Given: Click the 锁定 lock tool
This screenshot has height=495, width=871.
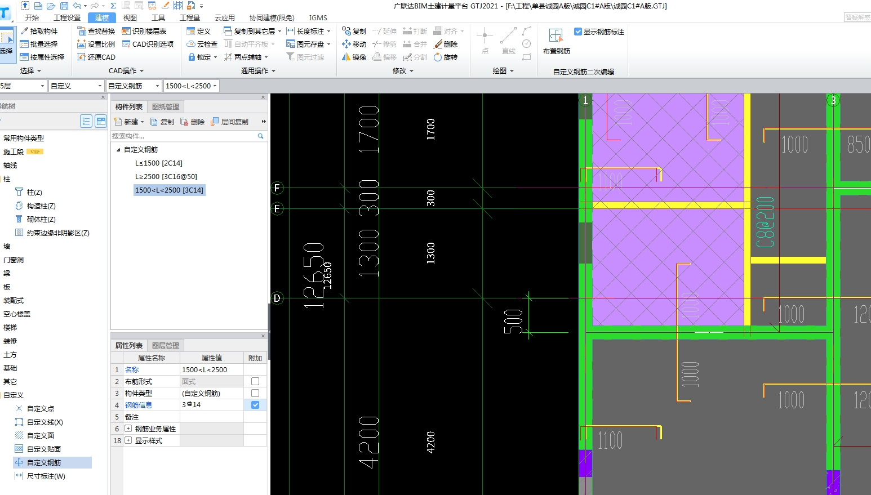Looking at the screenshot, I should click(202, 57).
